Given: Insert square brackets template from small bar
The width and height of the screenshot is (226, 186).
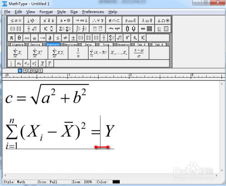Looking at the screenshot, I should tap(89, 38).
